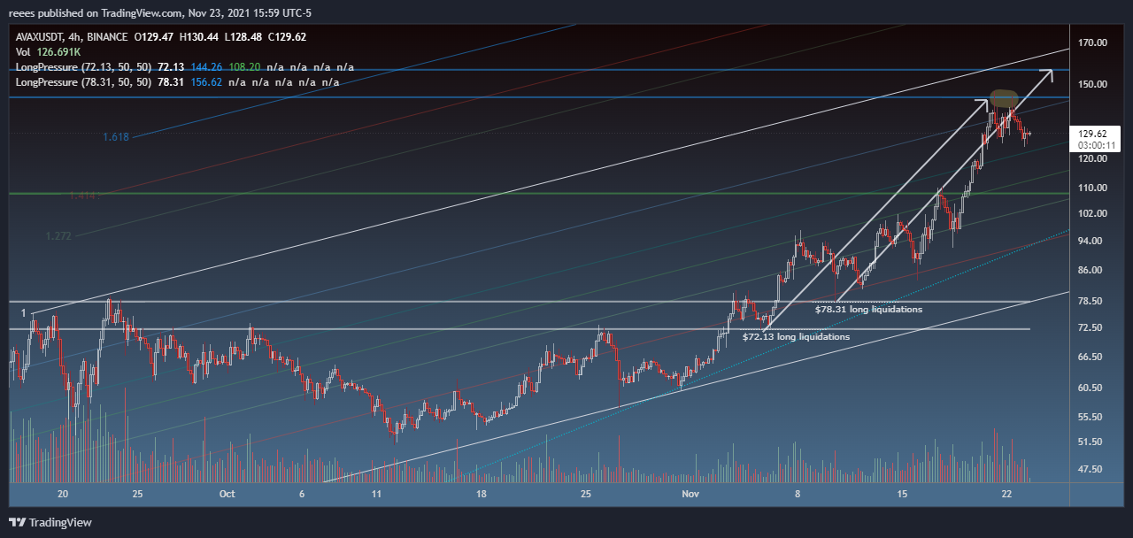The width and height of the screenshot is (1133, 538).
Task: Click the 156.62 blue indicator value
Action: pyautogui.click(x=204, y=82)
